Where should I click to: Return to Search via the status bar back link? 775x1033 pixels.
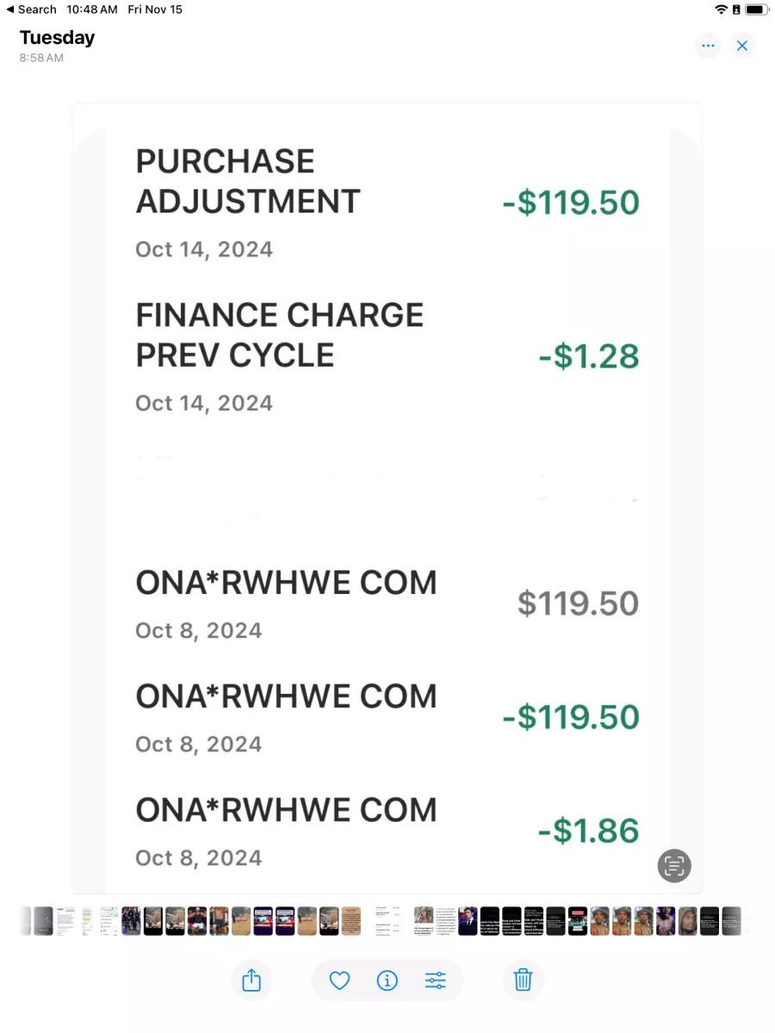[31, 9]
